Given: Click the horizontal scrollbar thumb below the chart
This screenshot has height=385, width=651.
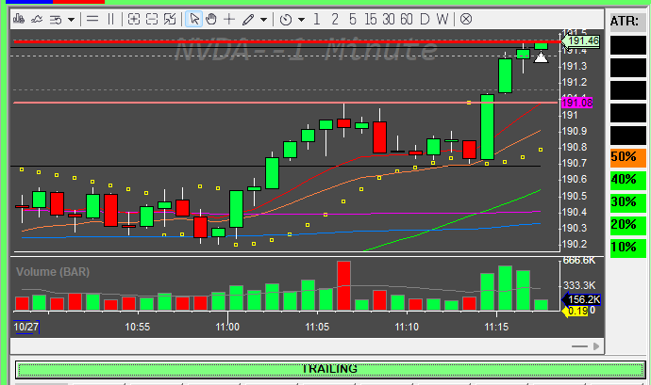Looking at the screenshot, I should [x=579, y=346].
